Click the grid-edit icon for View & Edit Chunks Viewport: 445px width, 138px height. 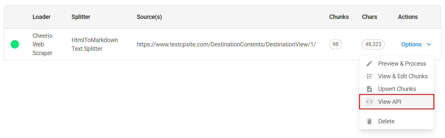369,76
